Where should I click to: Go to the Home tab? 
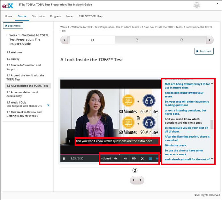[9, 16]
